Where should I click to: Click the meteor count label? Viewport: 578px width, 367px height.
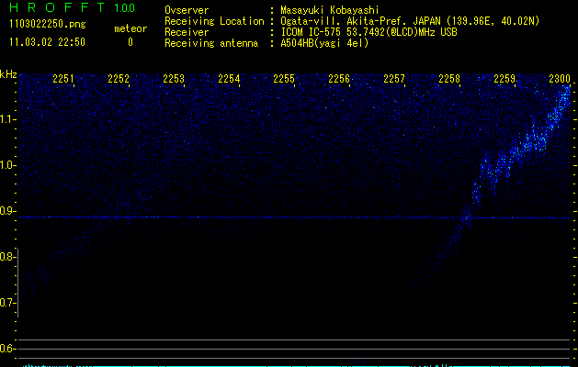tap(130, 28)
